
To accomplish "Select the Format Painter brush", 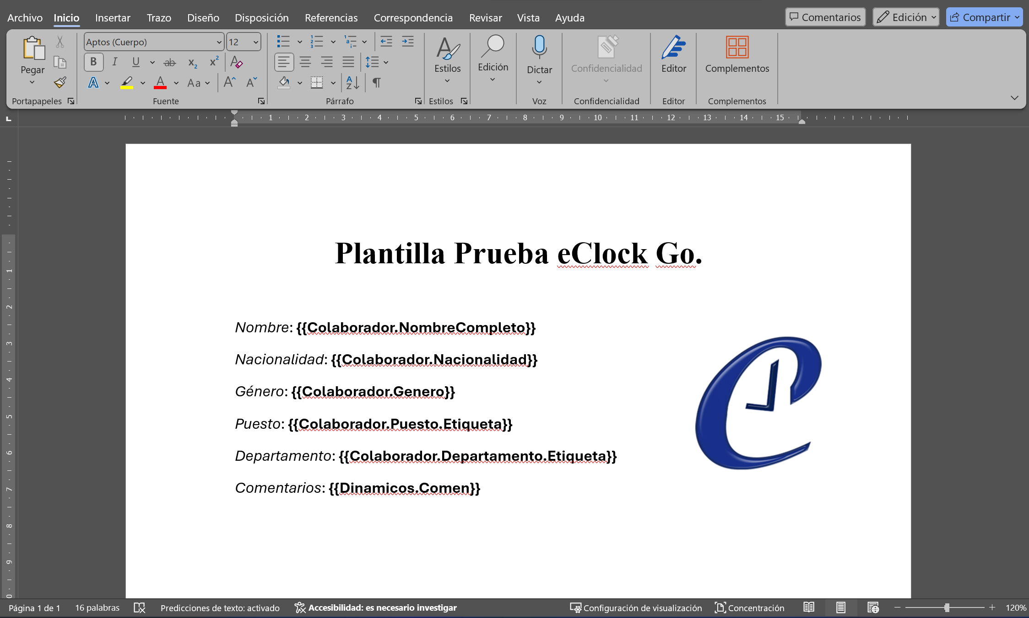I will tap(60, 82).
